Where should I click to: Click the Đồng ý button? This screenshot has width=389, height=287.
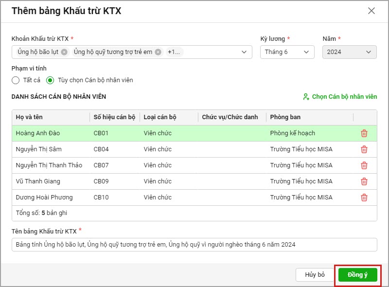(357, 275)
